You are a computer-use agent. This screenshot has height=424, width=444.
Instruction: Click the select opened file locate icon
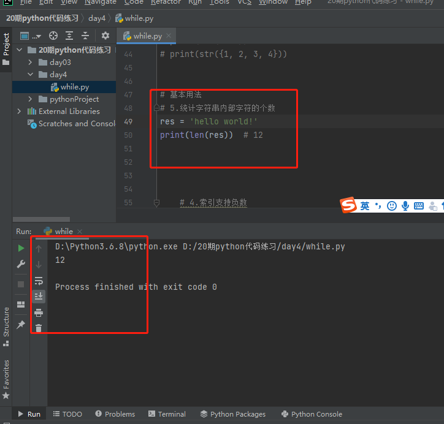(53, 36)
